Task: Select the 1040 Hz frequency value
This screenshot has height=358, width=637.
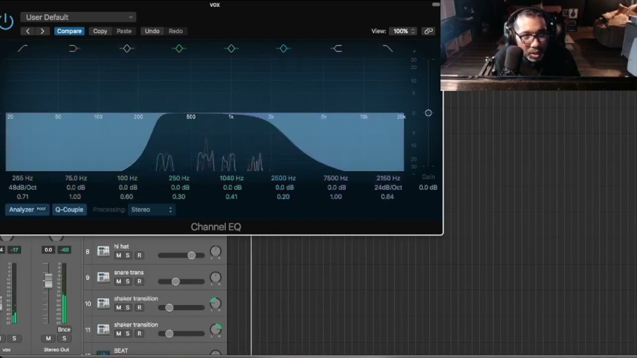Action: click(231, 178)
